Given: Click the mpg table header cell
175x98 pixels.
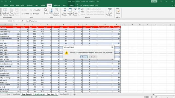Looking at the screenshot, I should [x=17, y=27].
